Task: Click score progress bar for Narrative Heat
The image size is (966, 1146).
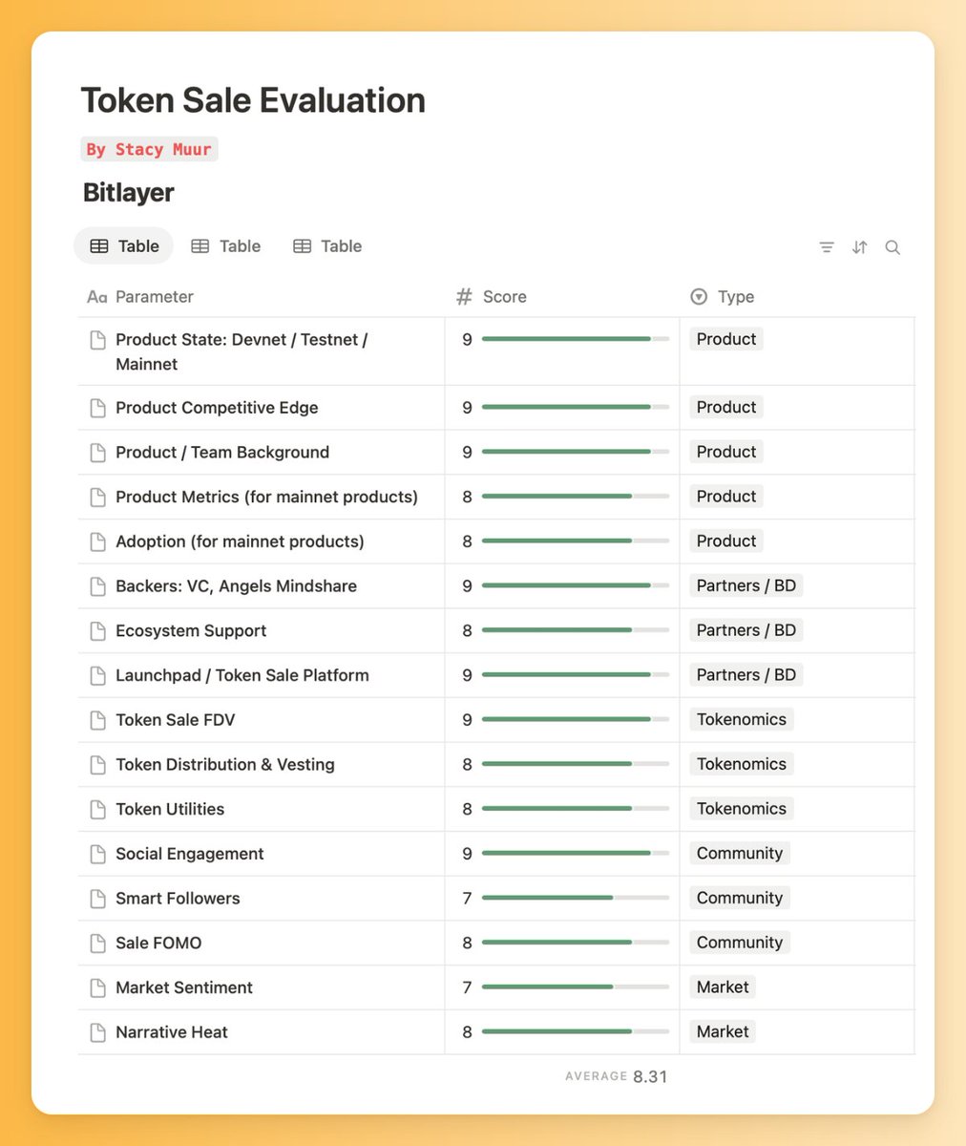Action: click(x=576, y=1032)
